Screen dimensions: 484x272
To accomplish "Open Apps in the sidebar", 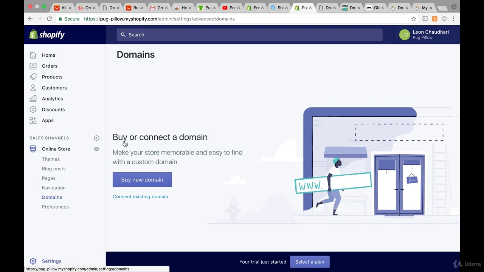I will point(48,121).
